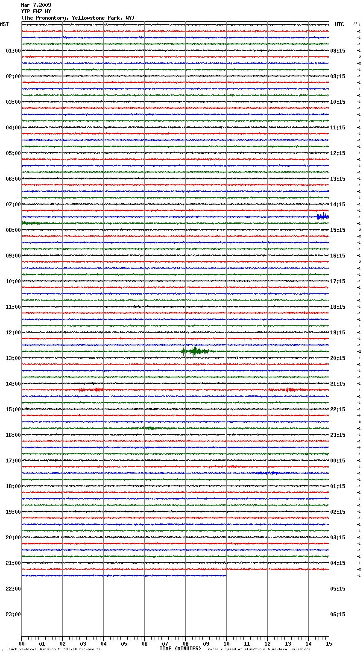Select the 04:00 MST hour label
This screenshot has width=363, height=655.
tap(13, 128)
